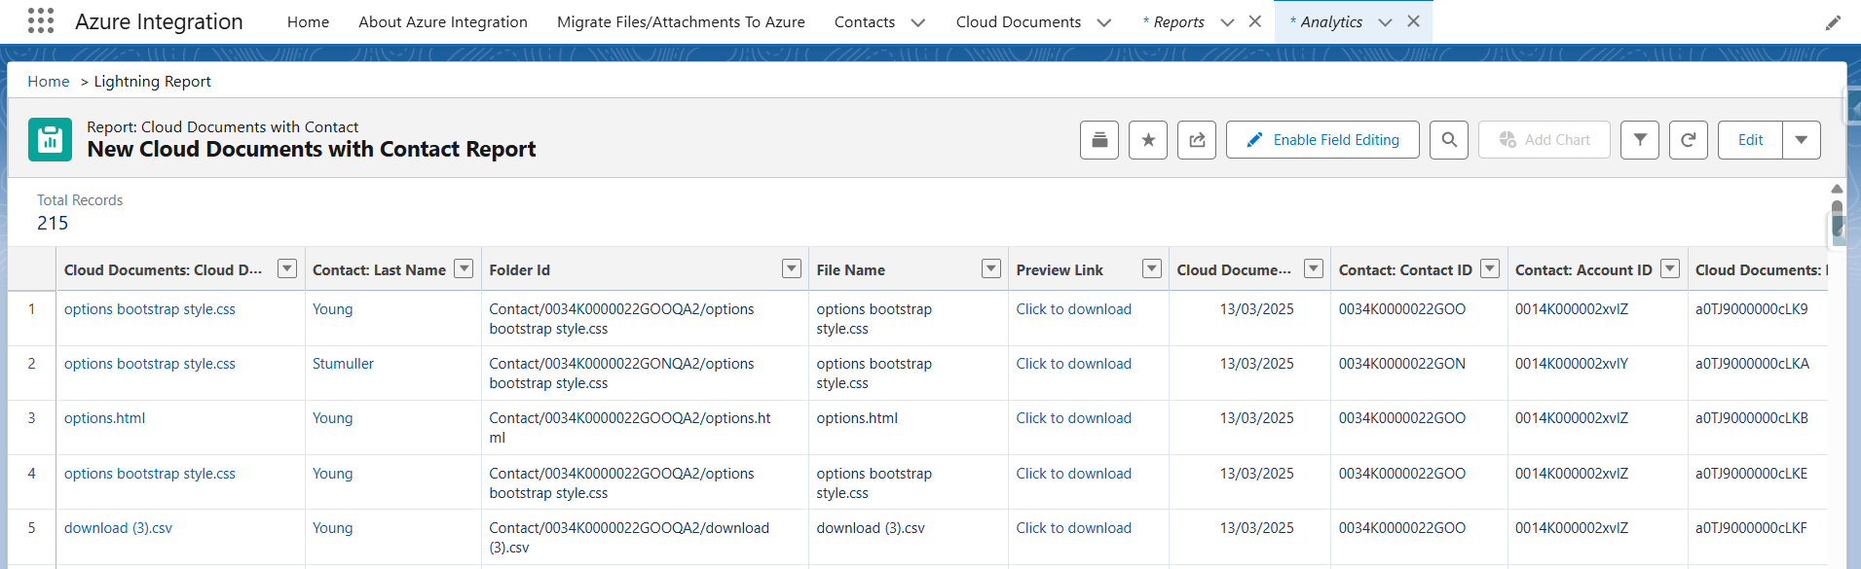Open Young contact link in row 1
The width and height of the screenshot is (1861, 569).
pos(332,309)
